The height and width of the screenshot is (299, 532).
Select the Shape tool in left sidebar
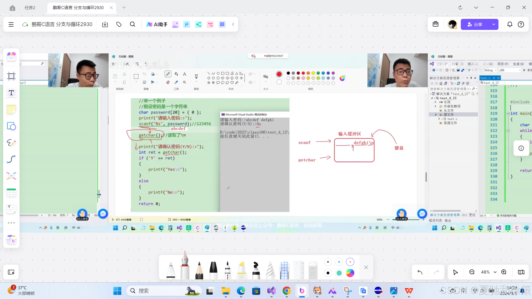(x=11, y=126)
